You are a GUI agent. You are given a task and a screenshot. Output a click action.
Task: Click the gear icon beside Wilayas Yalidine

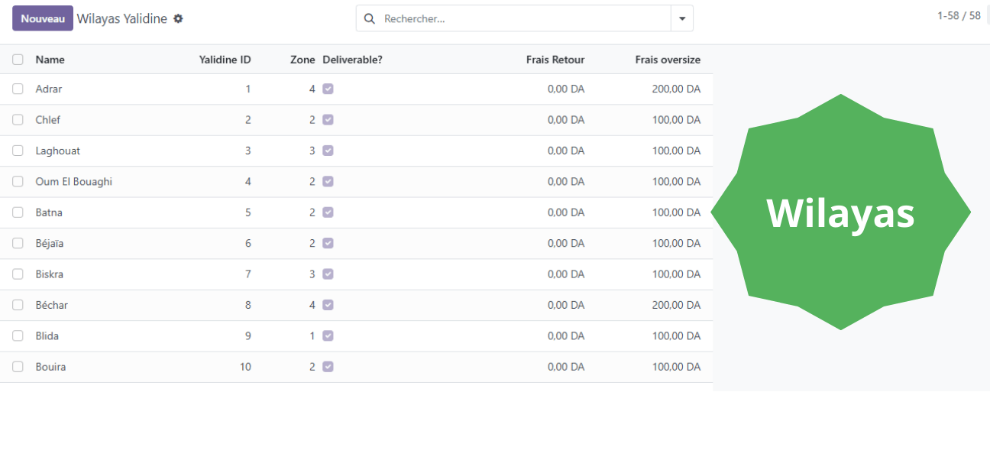[x=178, y=18]
